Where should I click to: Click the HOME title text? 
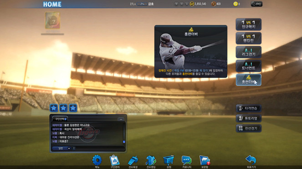tap(52, 4)
